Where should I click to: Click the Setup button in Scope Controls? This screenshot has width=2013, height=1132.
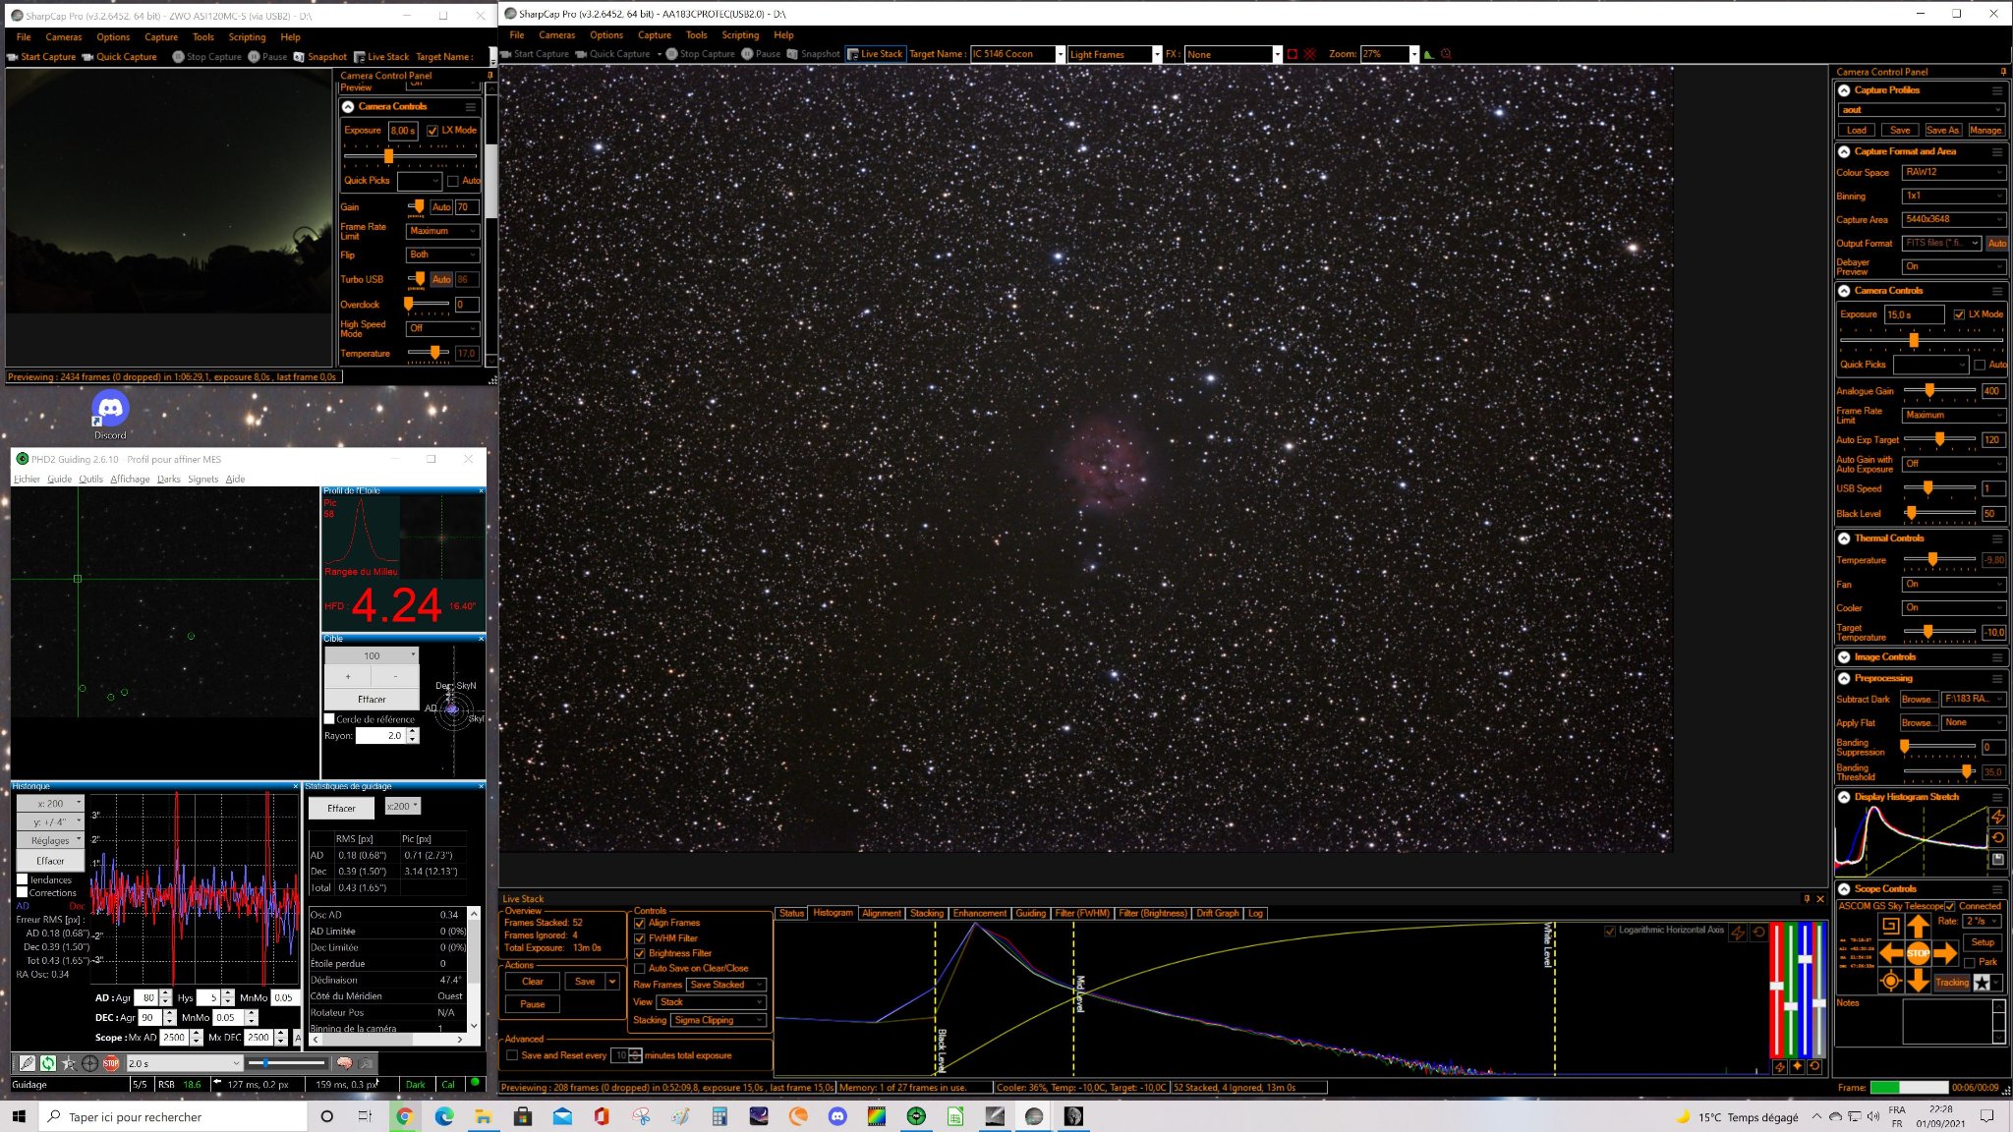[x=1983, y=942]
